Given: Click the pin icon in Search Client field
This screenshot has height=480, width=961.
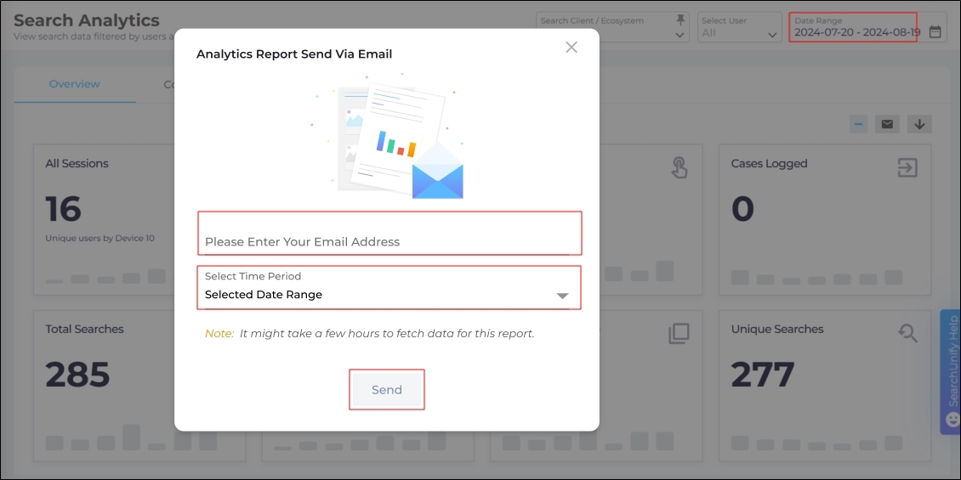Looking at the screenshot, I should click(x=680, y=20).
